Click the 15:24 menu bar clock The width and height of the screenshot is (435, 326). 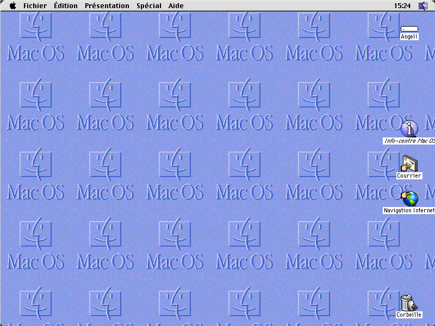click(x=402, y=6)
